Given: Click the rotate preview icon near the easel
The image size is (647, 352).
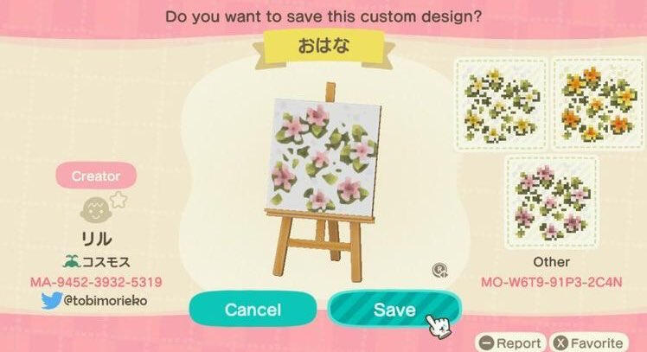Looking at the screenshot, I should (x=439, y=271).
